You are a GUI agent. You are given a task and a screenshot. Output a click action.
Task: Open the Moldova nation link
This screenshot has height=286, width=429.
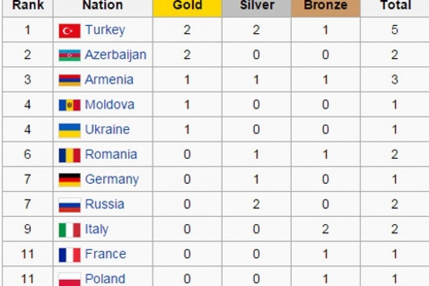click(x=109, y=105)
